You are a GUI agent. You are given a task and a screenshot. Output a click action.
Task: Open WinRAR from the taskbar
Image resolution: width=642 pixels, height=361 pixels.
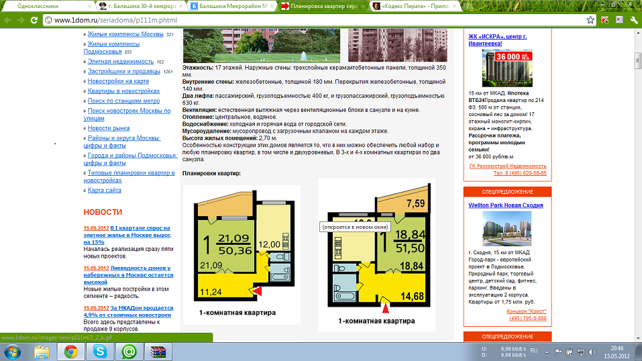point(158,351)
